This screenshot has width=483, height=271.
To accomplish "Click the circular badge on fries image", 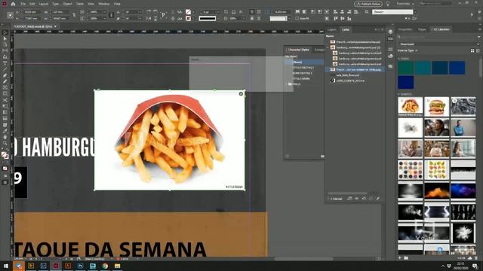I will [x=241, y=93].
